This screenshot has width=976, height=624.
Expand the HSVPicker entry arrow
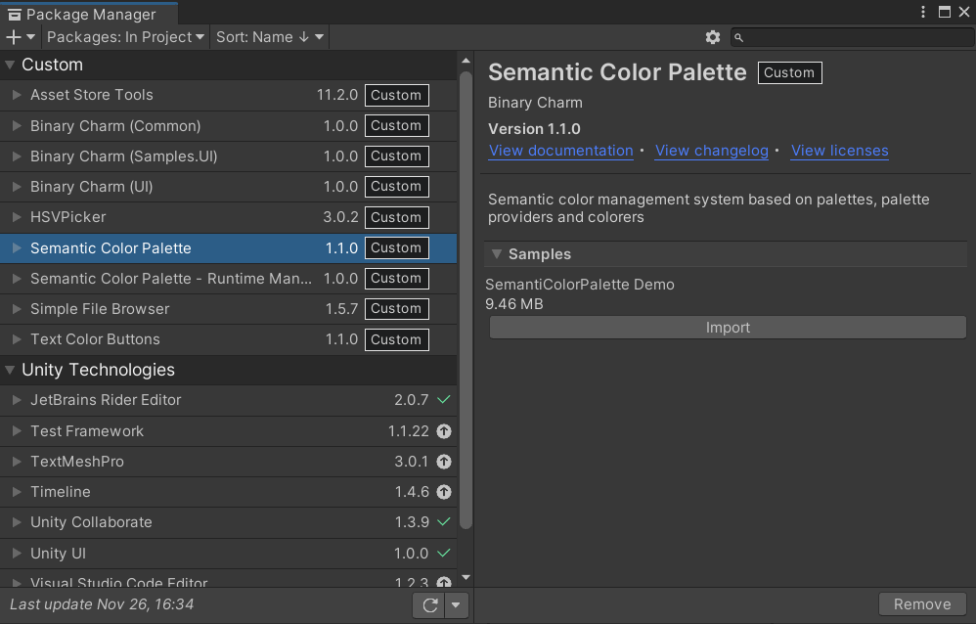(17, 217)
